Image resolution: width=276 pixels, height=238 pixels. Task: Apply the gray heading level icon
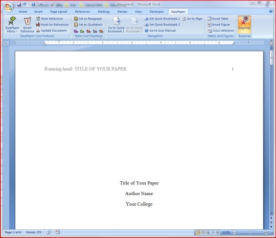95,31
